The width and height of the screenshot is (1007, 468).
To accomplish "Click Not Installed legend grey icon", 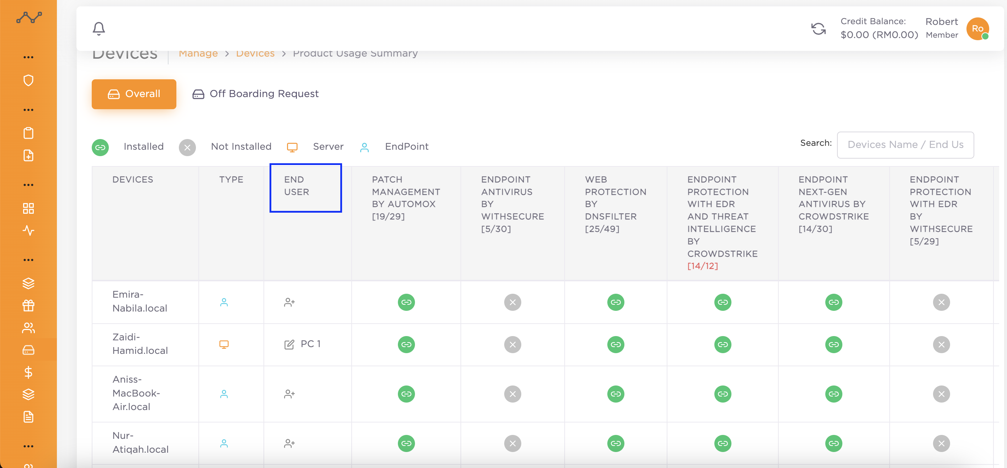I will pyautogui.click(x=187, y=147).
